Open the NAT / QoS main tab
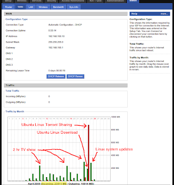The height and width of the screenshot is (185, 174). pos(95,1)
